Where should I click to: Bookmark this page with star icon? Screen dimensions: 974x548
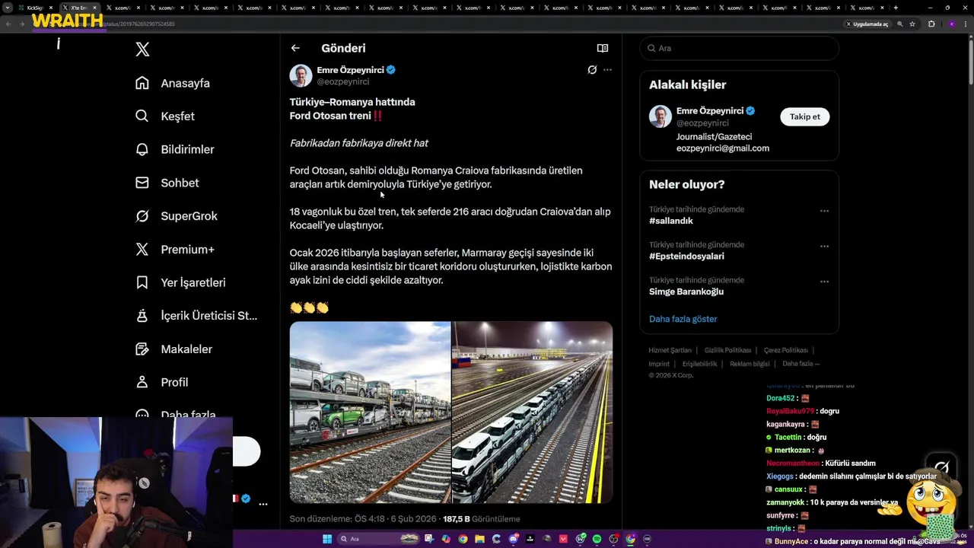(912, 24)
